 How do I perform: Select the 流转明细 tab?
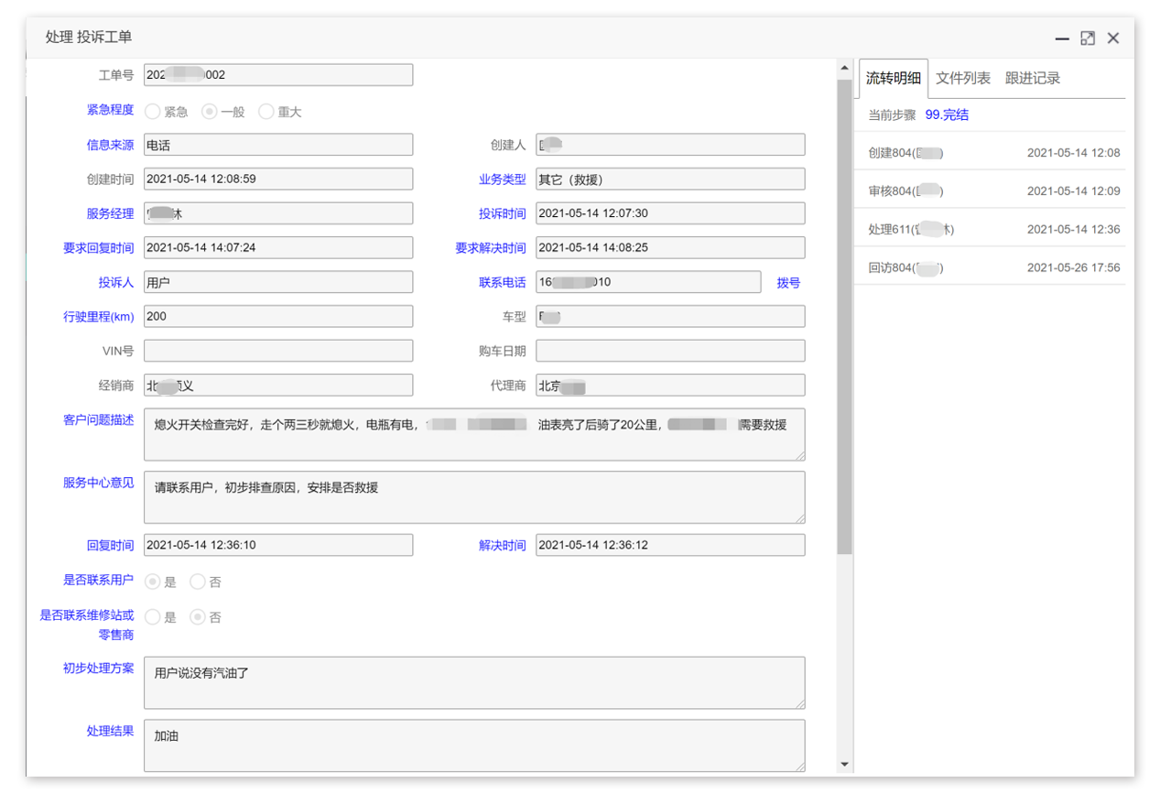(x=893, y=79)
